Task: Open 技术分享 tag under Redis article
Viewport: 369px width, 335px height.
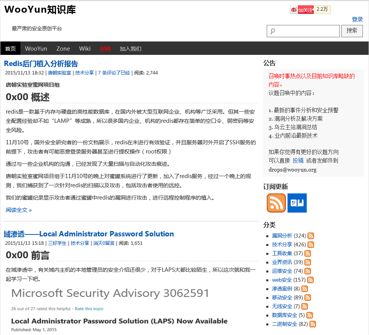Action: (x=85, y=73)
